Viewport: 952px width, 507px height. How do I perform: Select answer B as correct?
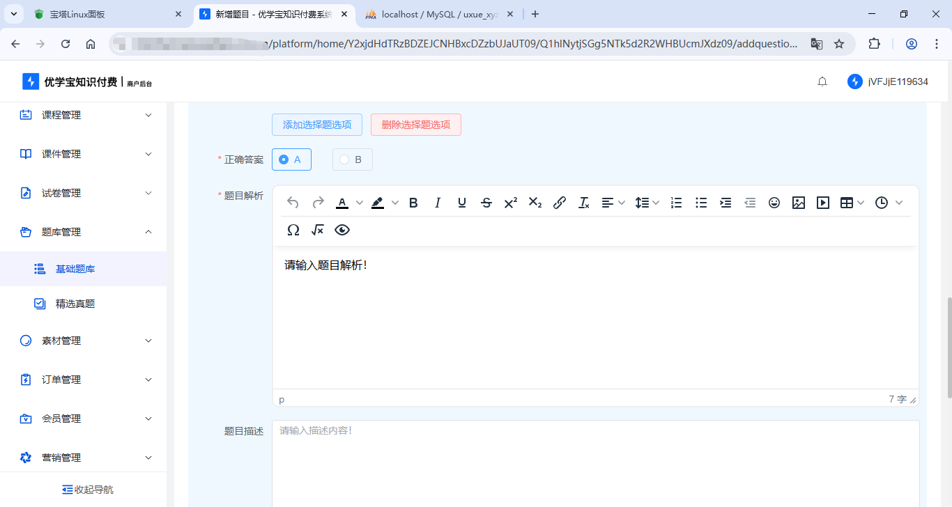pos(352,159)
